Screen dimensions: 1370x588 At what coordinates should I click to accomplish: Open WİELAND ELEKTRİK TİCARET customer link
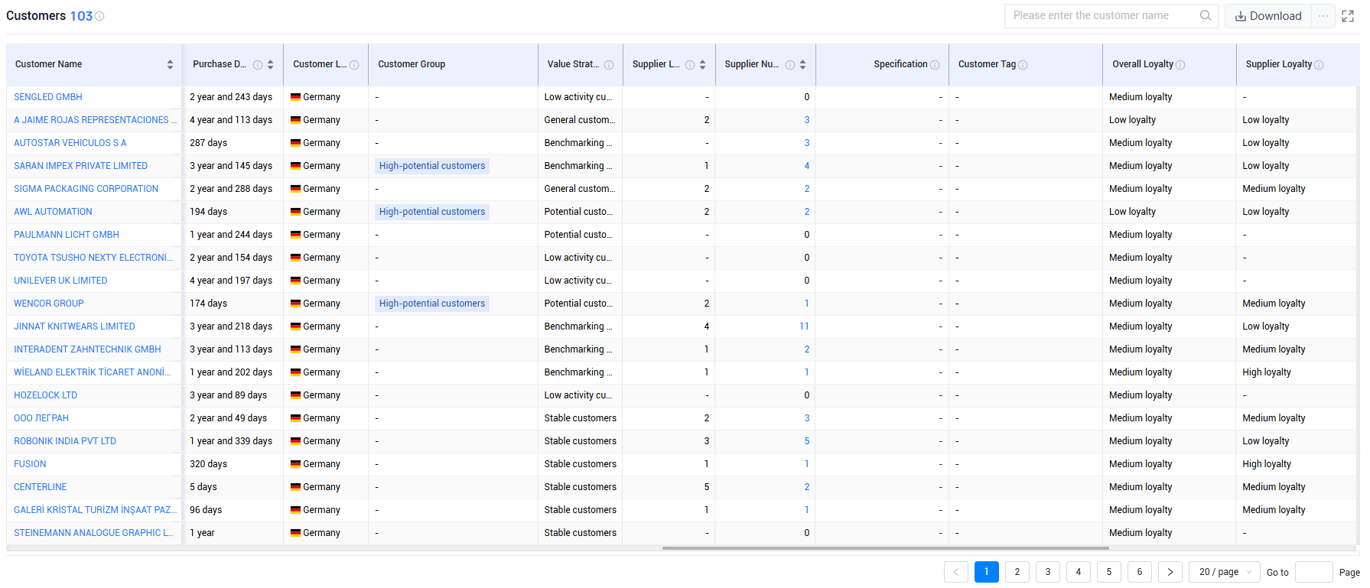point(92,372)
